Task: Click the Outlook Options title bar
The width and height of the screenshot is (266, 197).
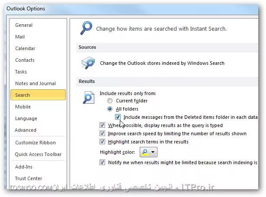Action: [x=131, y=9]
